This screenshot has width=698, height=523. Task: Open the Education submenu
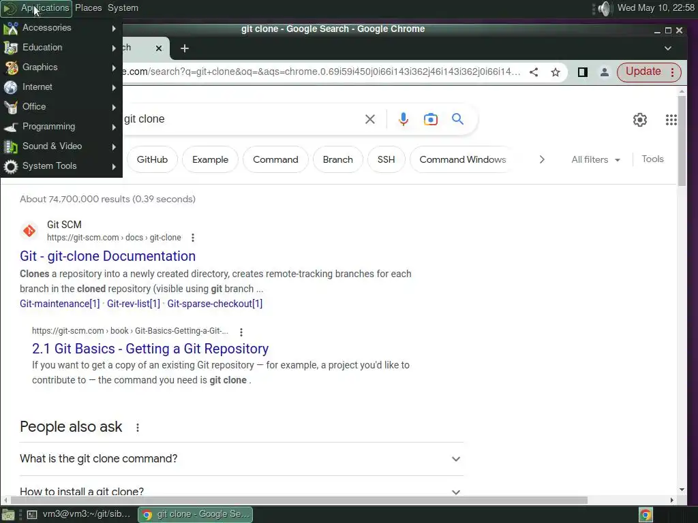pos(61,48)
